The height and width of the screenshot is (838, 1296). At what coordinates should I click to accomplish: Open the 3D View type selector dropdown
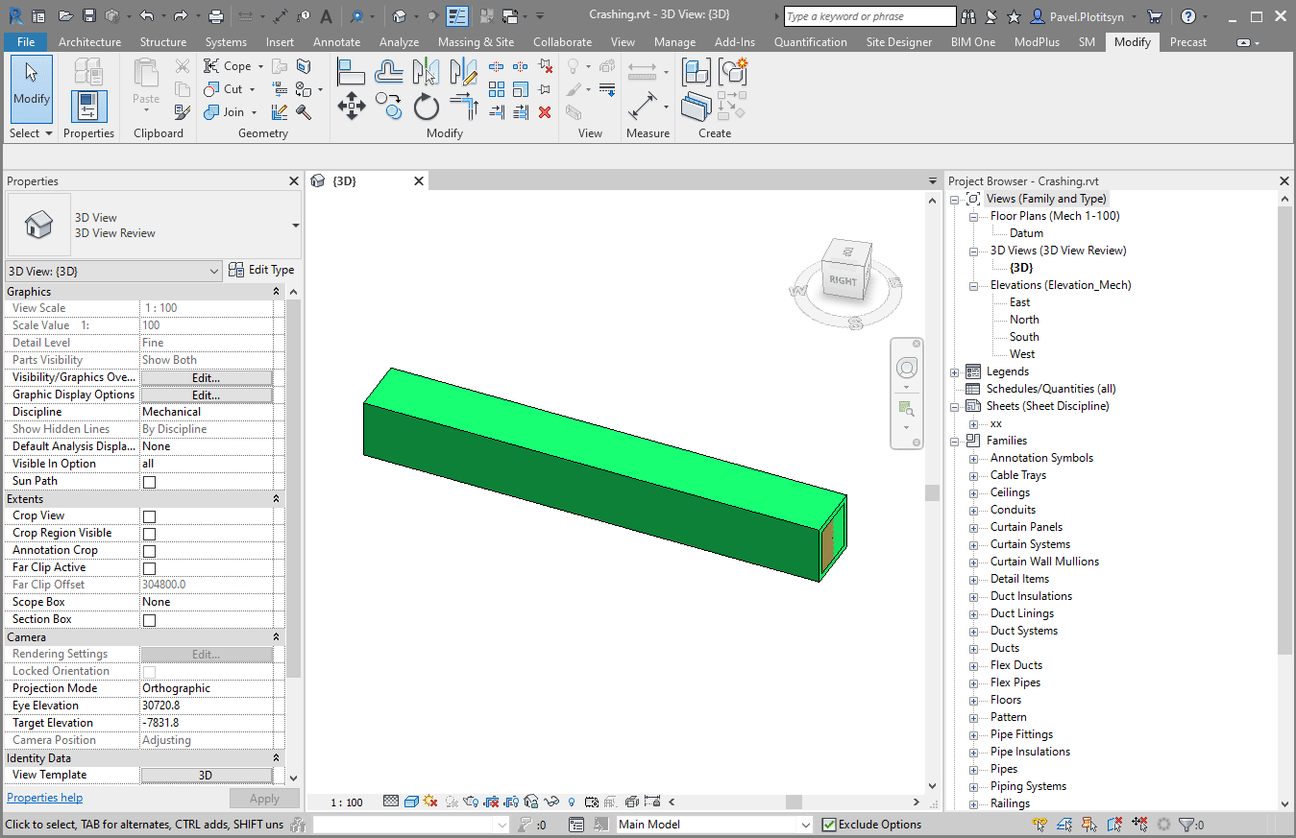[x=296, y=226]
